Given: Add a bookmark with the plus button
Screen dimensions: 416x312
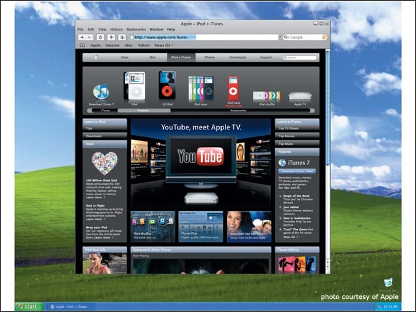Looking at the screenshot, I should click(x=111, y=38).
